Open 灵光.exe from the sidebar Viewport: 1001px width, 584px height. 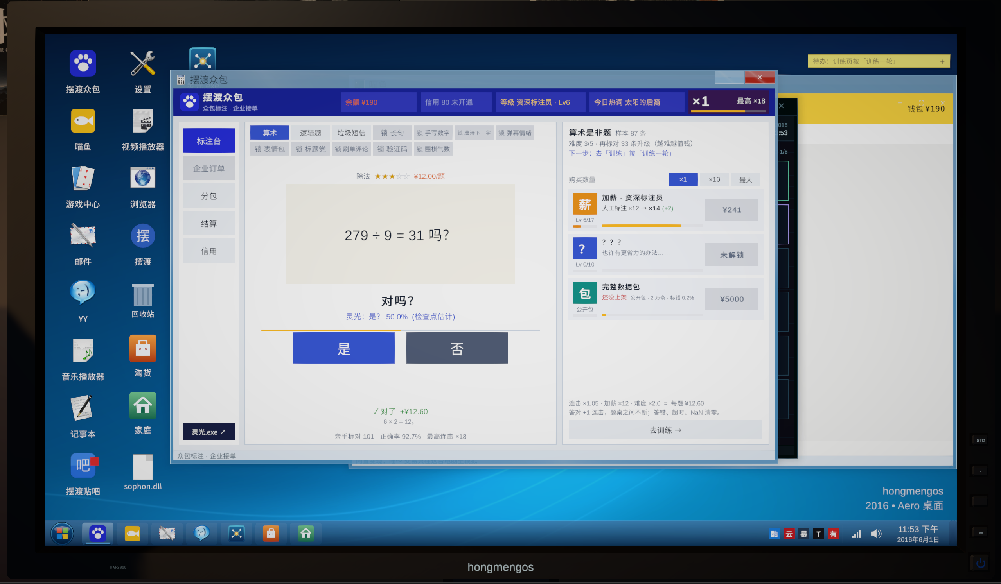point(208,432)
